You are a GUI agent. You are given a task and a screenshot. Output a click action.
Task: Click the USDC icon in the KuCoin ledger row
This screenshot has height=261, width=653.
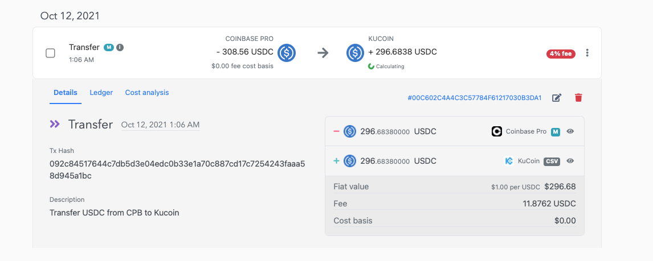[350, 161]
